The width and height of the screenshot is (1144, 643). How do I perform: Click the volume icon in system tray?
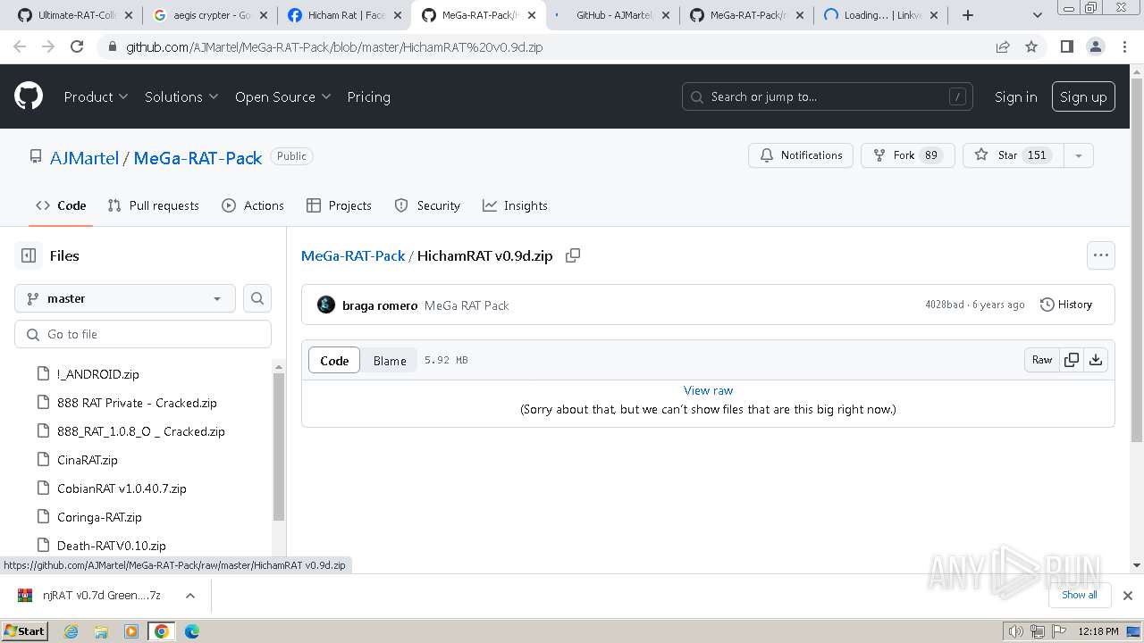click(1016, 631)
